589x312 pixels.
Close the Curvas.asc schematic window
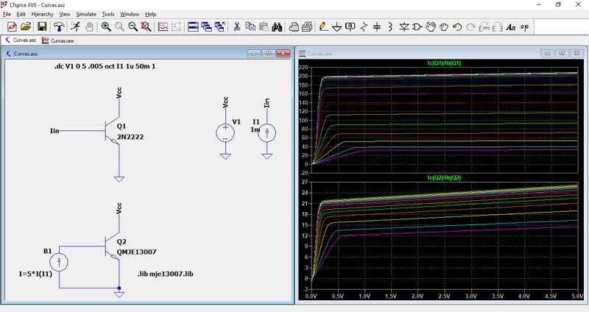(283, 54)
